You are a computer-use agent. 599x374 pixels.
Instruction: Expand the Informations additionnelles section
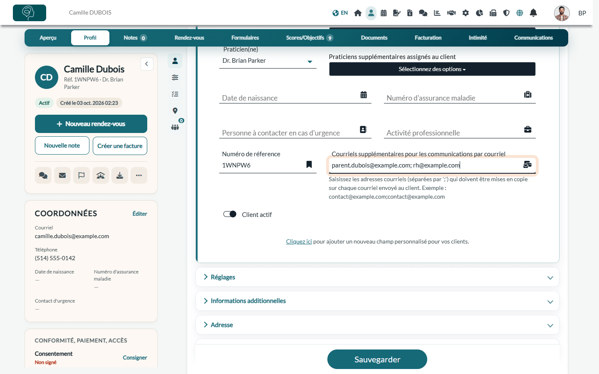377,301
